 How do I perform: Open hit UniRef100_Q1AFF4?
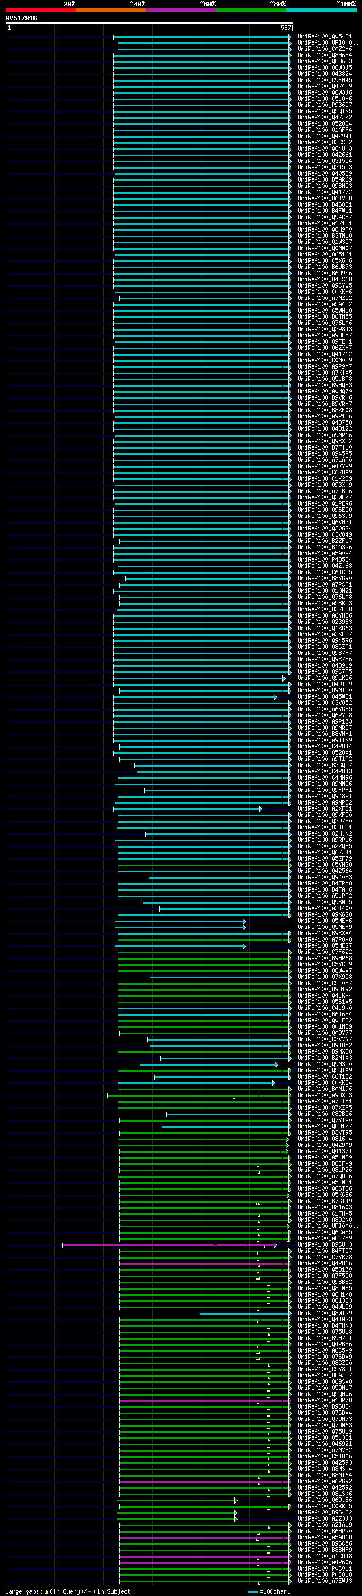tap(325, 130)
